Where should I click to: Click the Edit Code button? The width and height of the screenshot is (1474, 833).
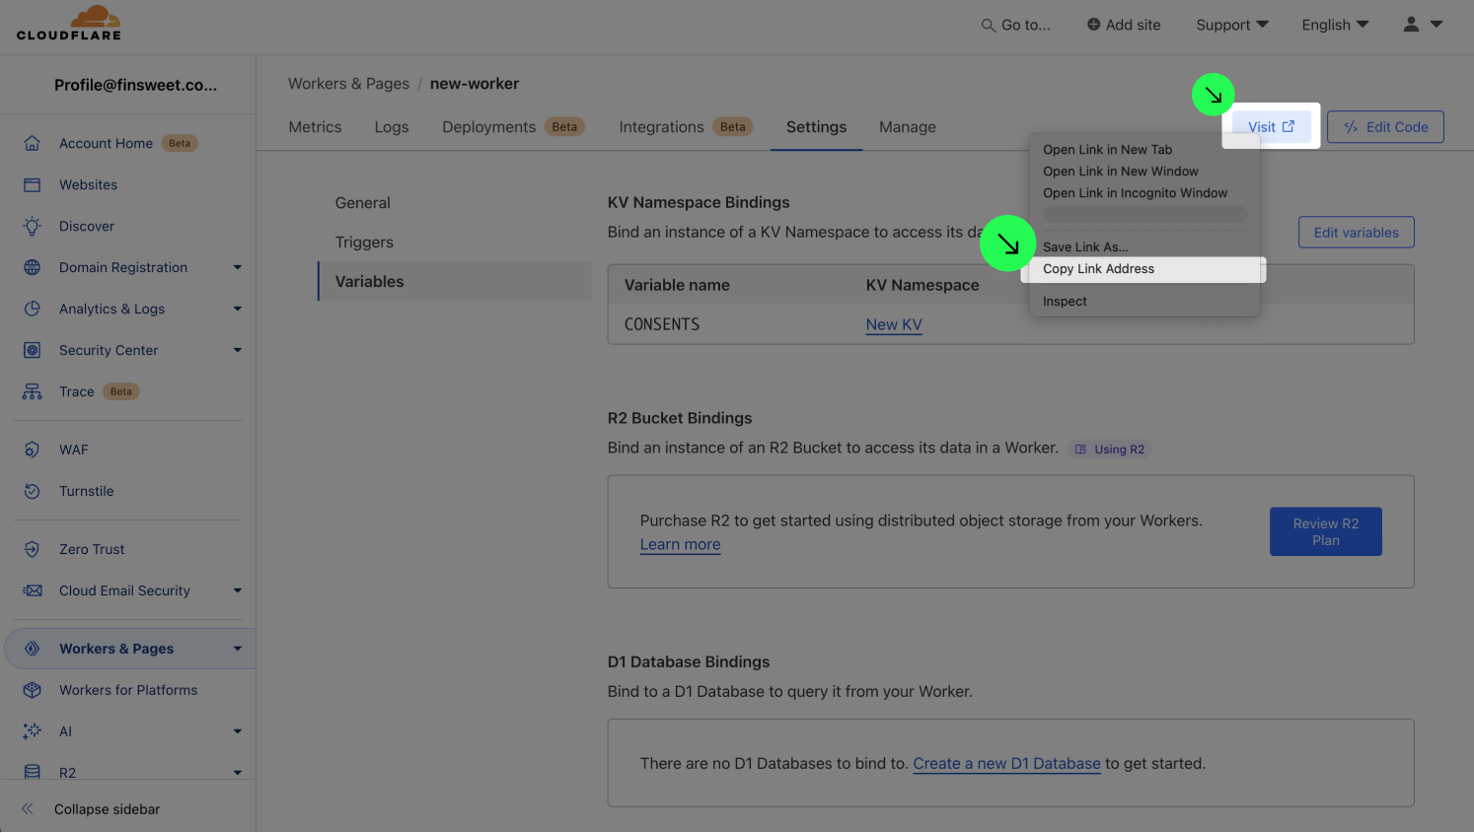[x=1385, y=127]
